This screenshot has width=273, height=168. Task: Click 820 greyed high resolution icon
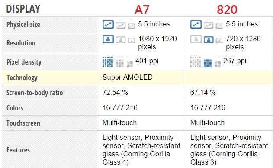(x=196, y=39)
